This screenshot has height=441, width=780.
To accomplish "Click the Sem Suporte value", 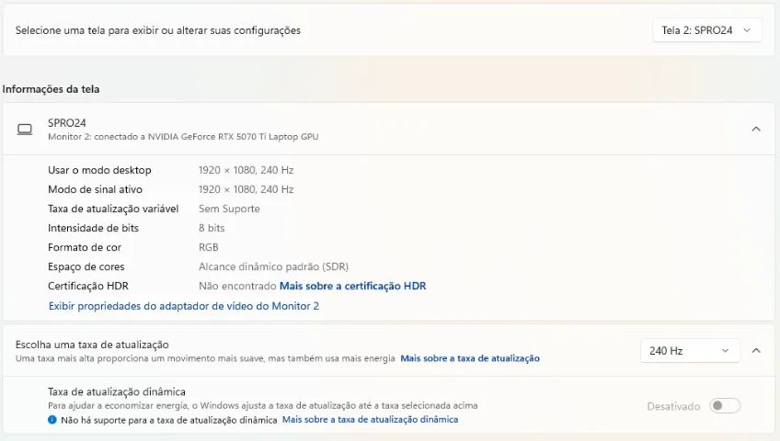I will 229,209.
